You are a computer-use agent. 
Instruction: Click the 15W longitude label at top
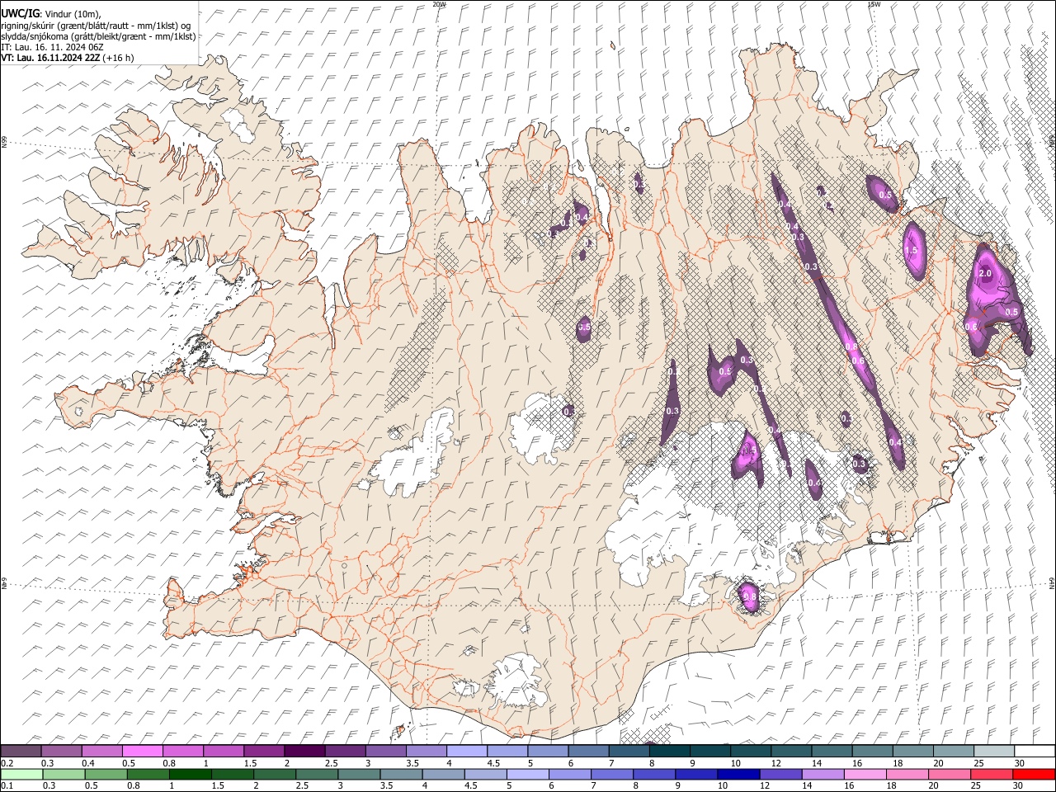874,4
